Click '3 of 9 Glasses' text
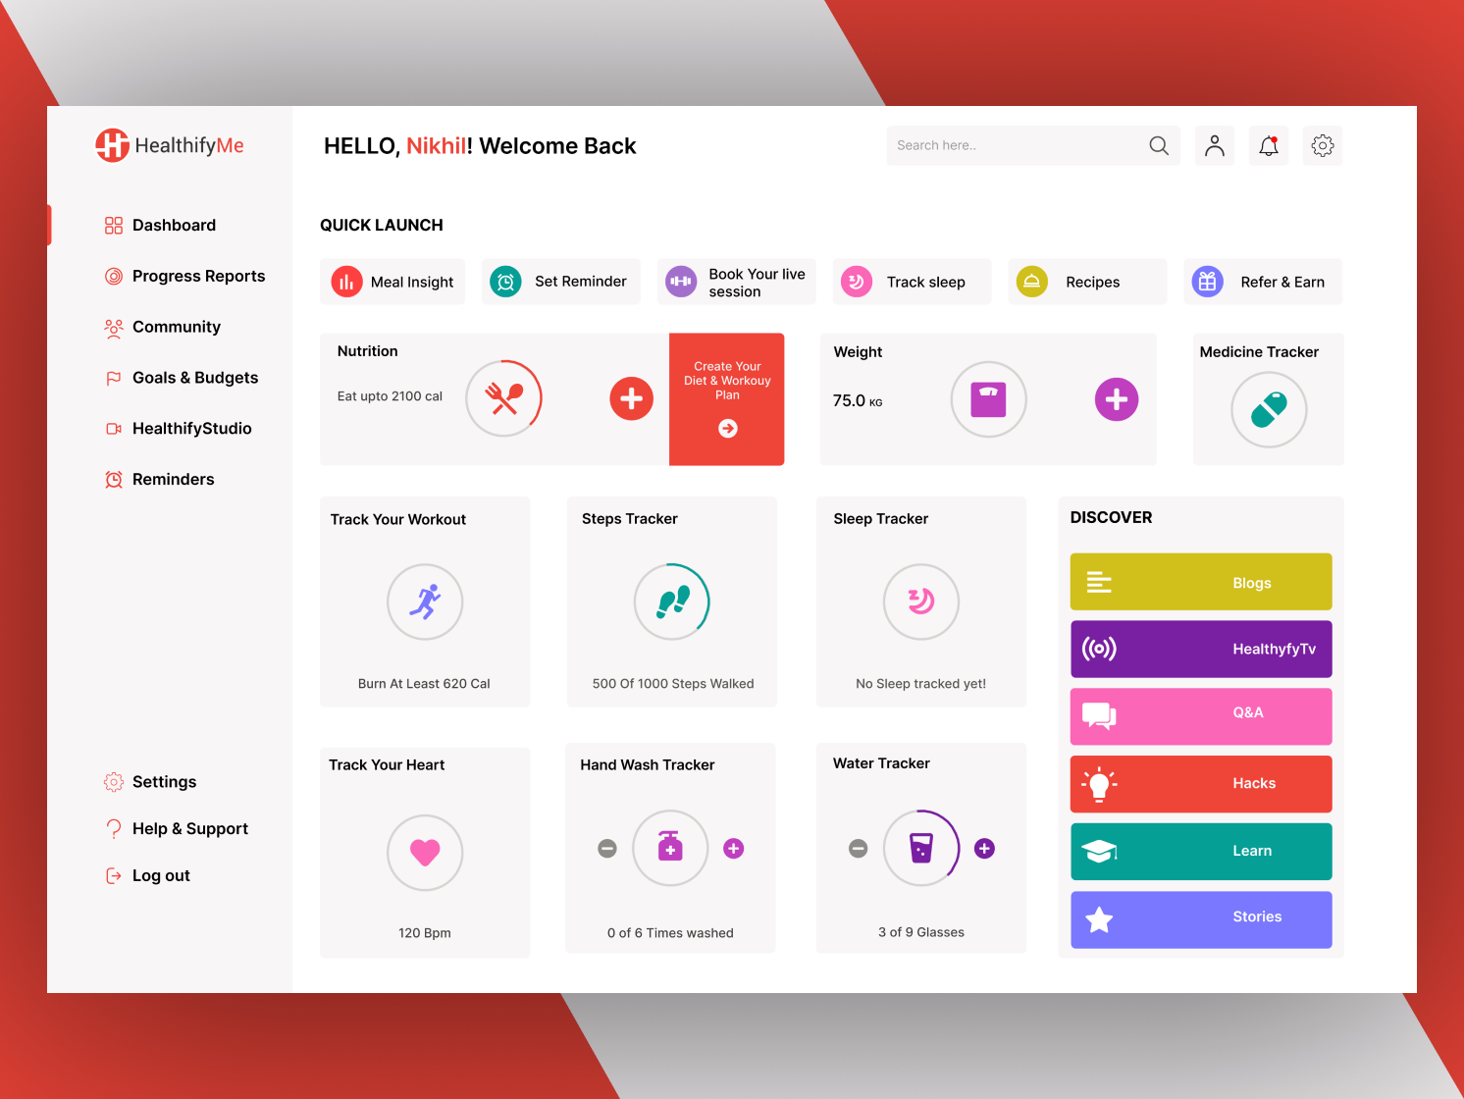The width and height of the screenshot is (1464, 1099). coord(921,932)
